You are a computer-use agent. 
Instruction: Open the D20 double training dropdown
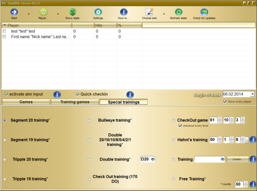152,159
